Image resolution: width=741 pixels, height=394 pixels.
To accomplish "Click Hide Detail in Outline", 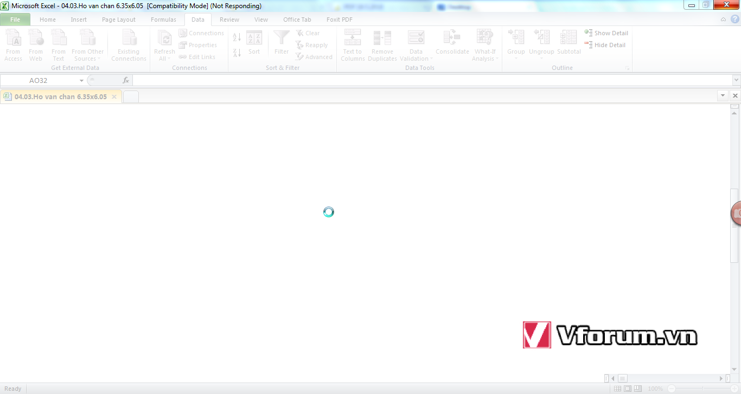I will (605, 45).
